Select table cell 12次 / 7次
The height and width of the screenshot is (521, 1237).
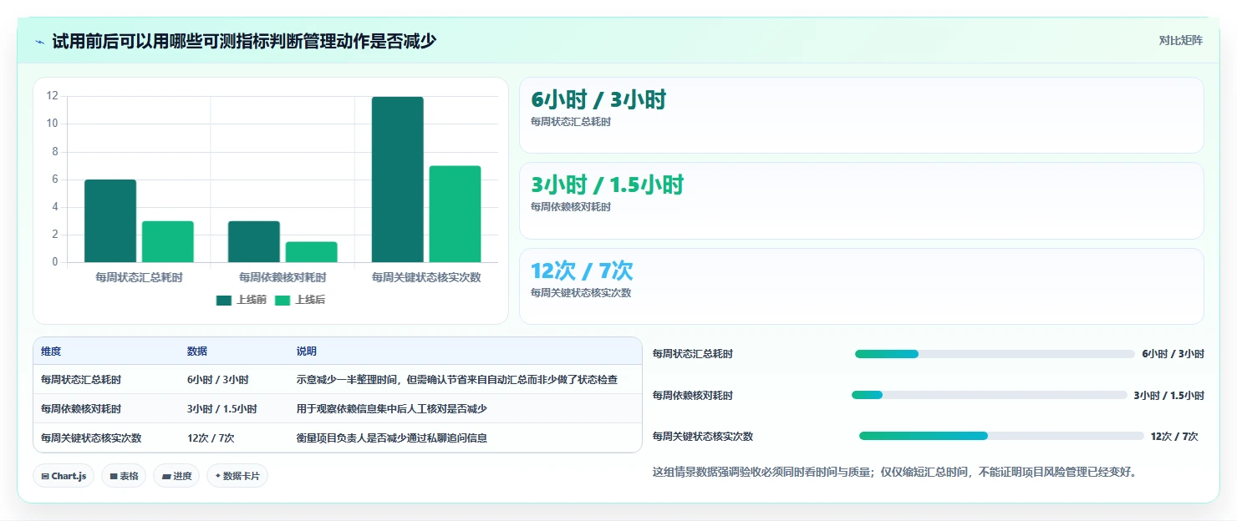click(211, 438)
